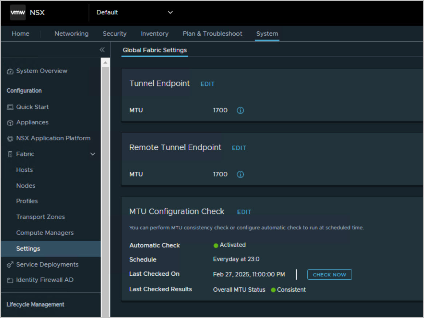Edit the Tunnel Endpoint settings
Screen dimensions: 424x318
tap(207, 84)
